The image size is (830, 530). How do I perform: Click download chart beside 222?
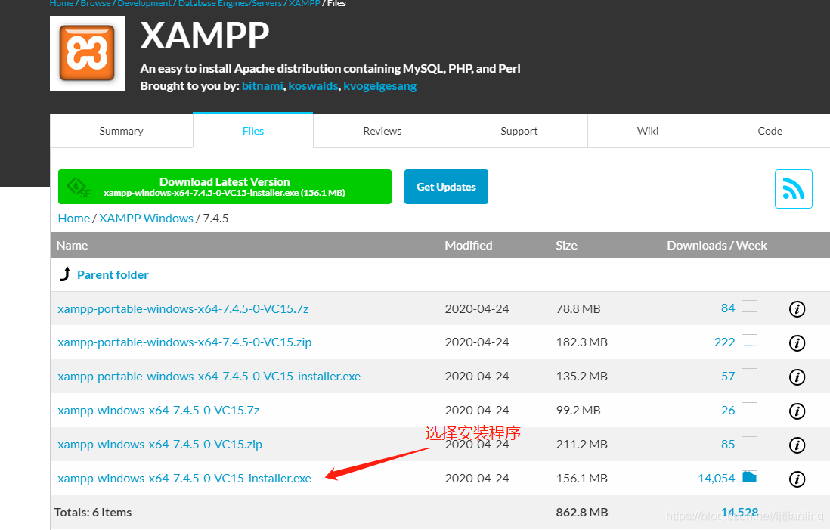pyautogui.click(x=750, y=340)
